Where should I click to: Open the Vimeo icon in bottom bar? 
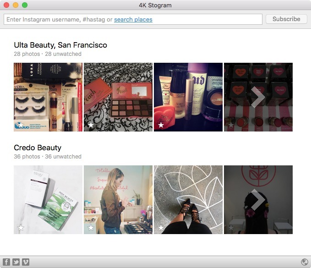click(x=26, y=262)
